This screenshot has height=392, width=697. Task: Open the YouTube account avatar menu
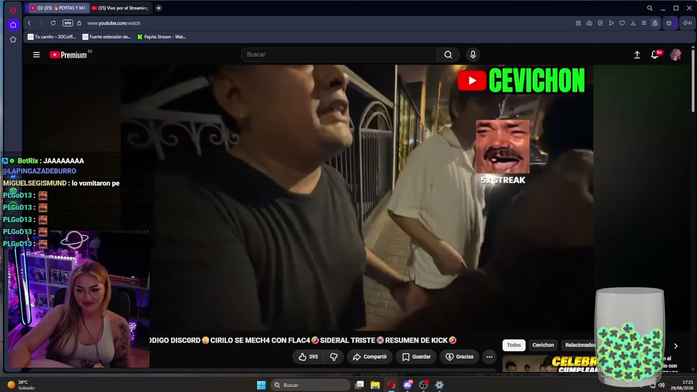click(676, 54)
